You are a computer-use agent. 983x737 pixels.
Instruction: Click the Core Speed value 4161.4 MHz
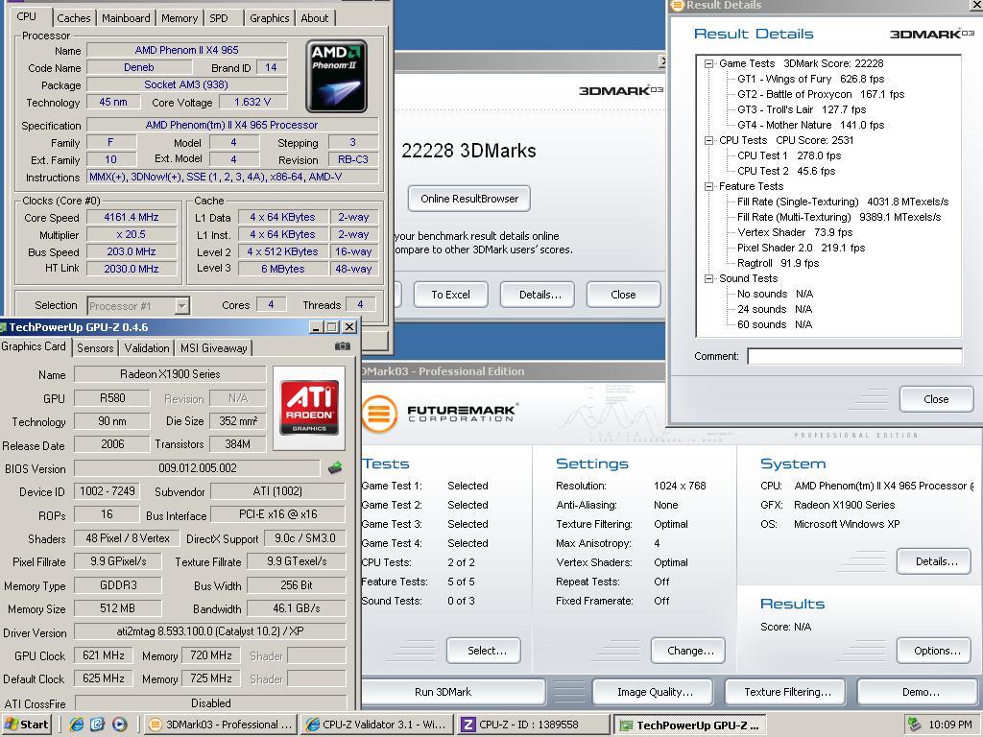pyautogui.click(x=132, y=218)
